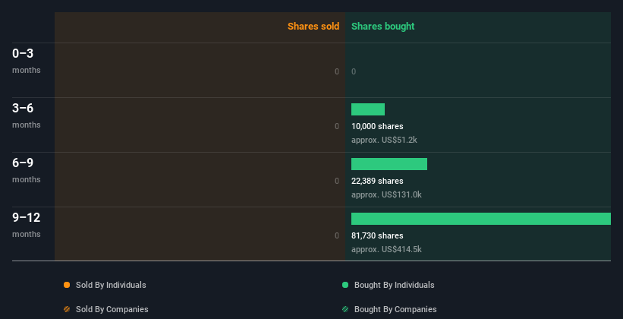Image resolution: width=623 pixels, height=319 pixels.
Task: Click the 9–12 months row label
Action: [27, 225]
